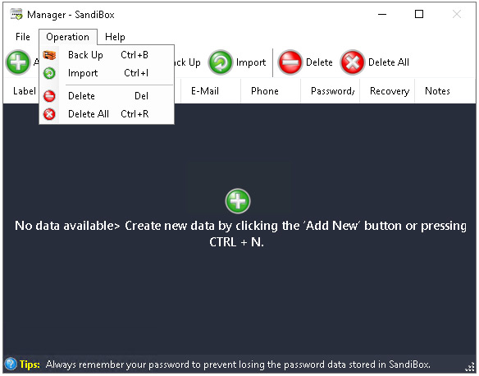The width and height of the screenshot is (479, 376).
Task: Choose Import in the Operation dropdown
Action: (107, 73)
